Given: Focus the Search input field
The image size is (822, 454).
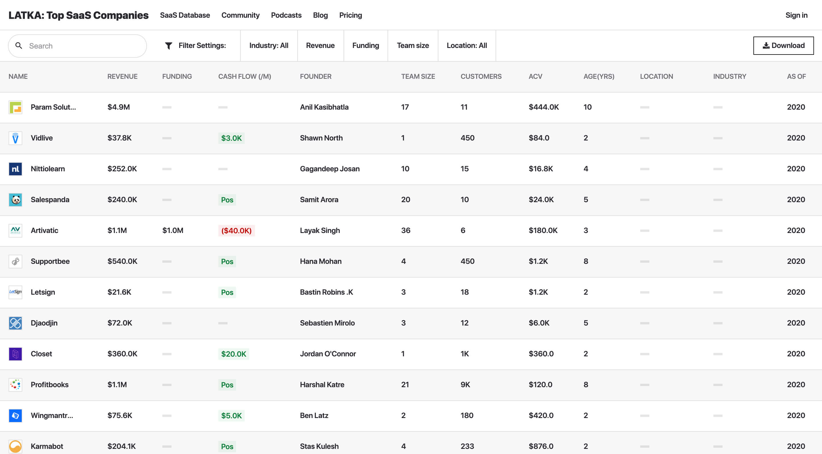Looking at the screenshot, I should point(77,46).
